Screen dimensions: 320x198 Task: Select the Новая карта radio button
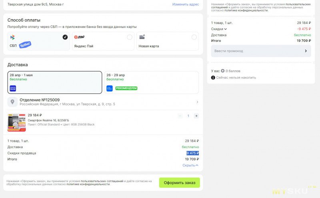pyautogui.click(x=194, y=37)
